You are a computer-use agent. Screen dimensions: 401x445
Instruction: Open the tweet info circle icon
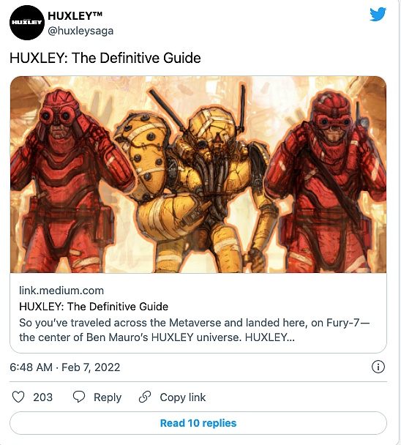[x=378, y=367]
